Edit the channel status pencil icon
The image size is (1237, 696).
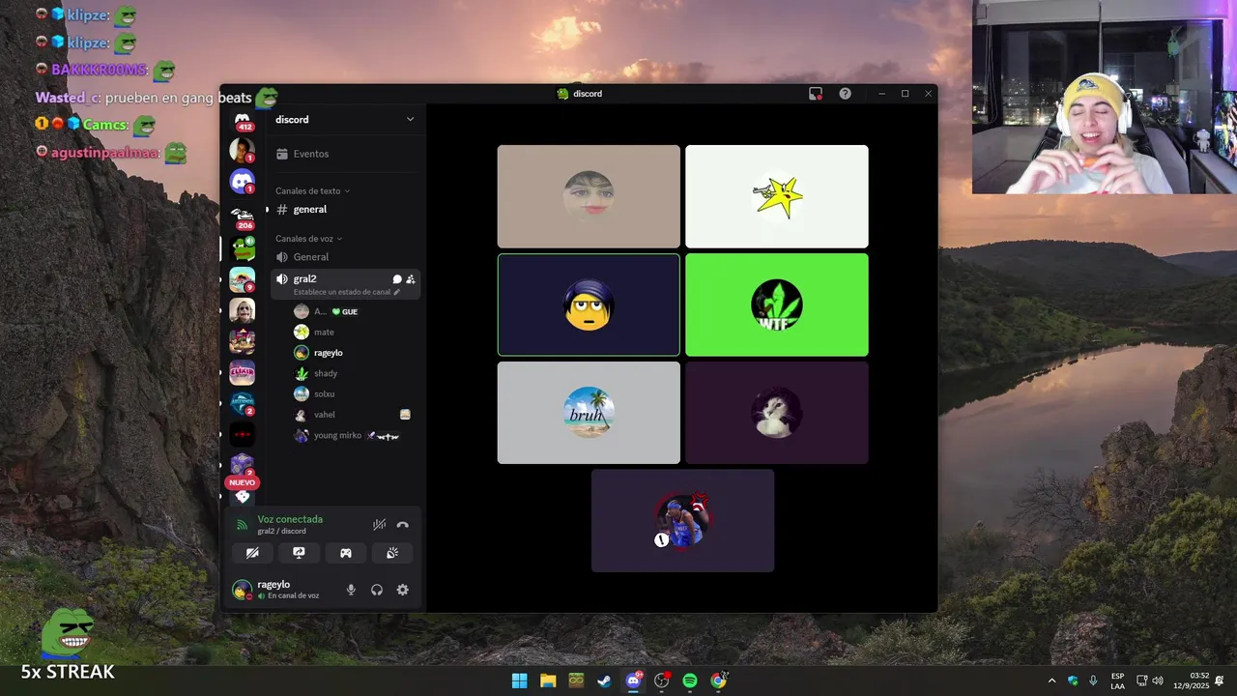pyautogui.click(x=396, y=292)
